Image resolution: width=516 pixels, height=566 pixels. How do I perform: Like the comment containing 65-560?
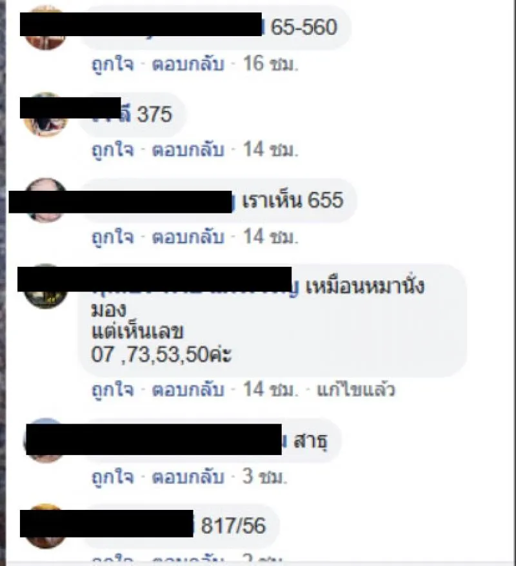tap(113, 65)
